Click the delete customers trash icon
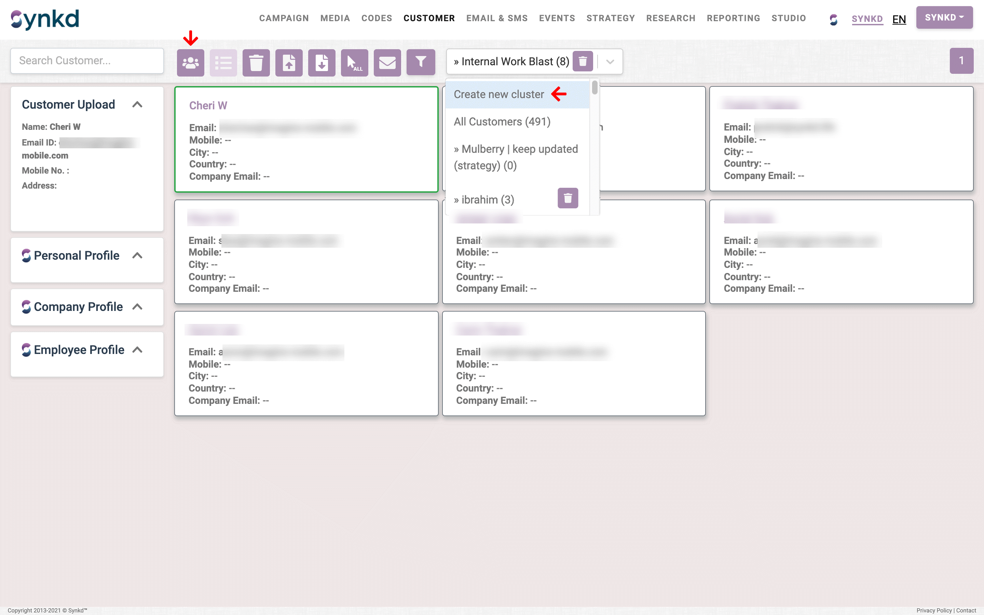The width and height of the screenshot is (984, 615). click(x=256, y=62)
